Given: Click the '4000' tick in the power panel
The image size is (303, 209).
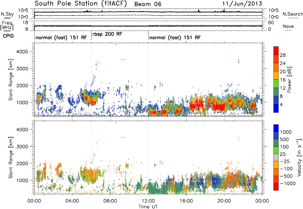Looking at the screenshot, I should tap(22, 52).
